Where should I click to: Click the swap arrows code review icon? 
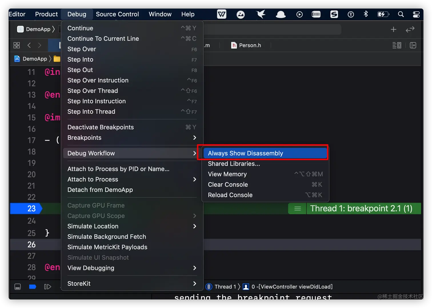410,29
